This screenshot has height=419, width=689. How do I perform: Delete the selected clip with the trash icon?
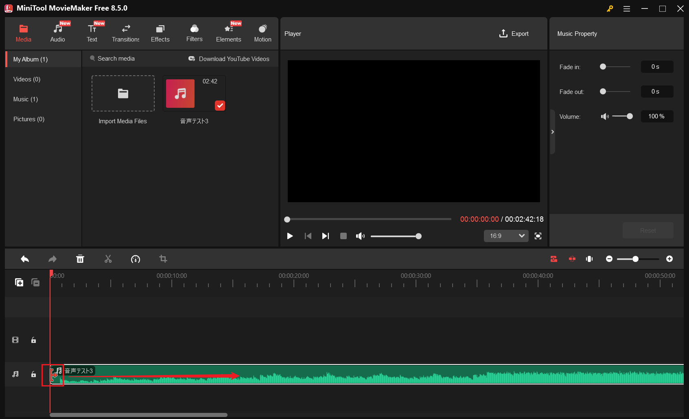coord(80,259)
